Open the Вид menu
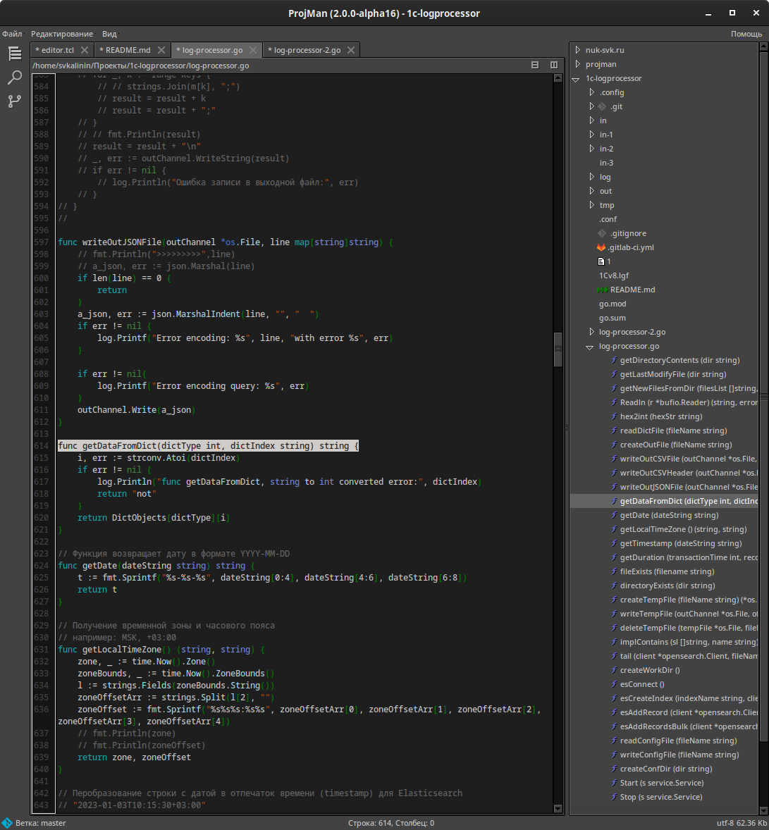 [110, 34]
